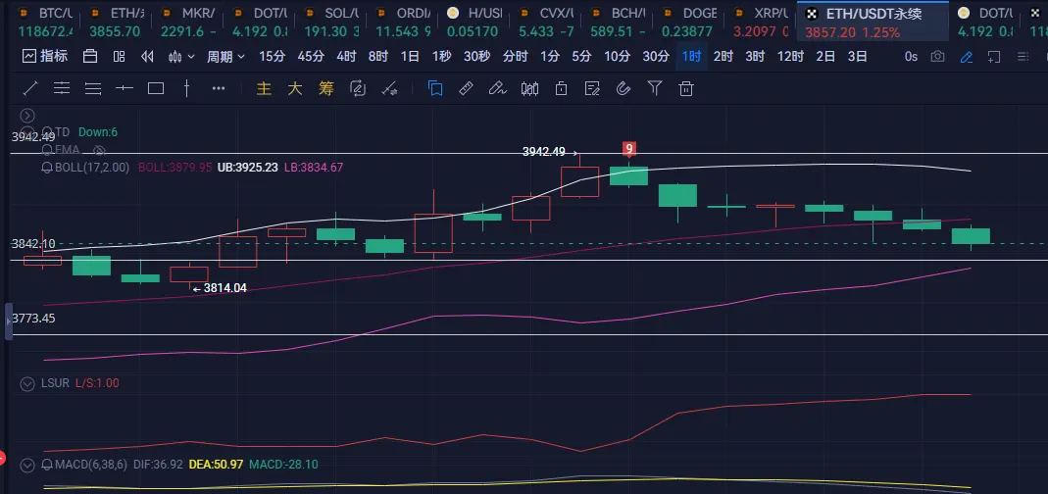Viewport: 1048px width, 494px height.
Task: Select the parallel channel lines tool
Action: [62, 88]
